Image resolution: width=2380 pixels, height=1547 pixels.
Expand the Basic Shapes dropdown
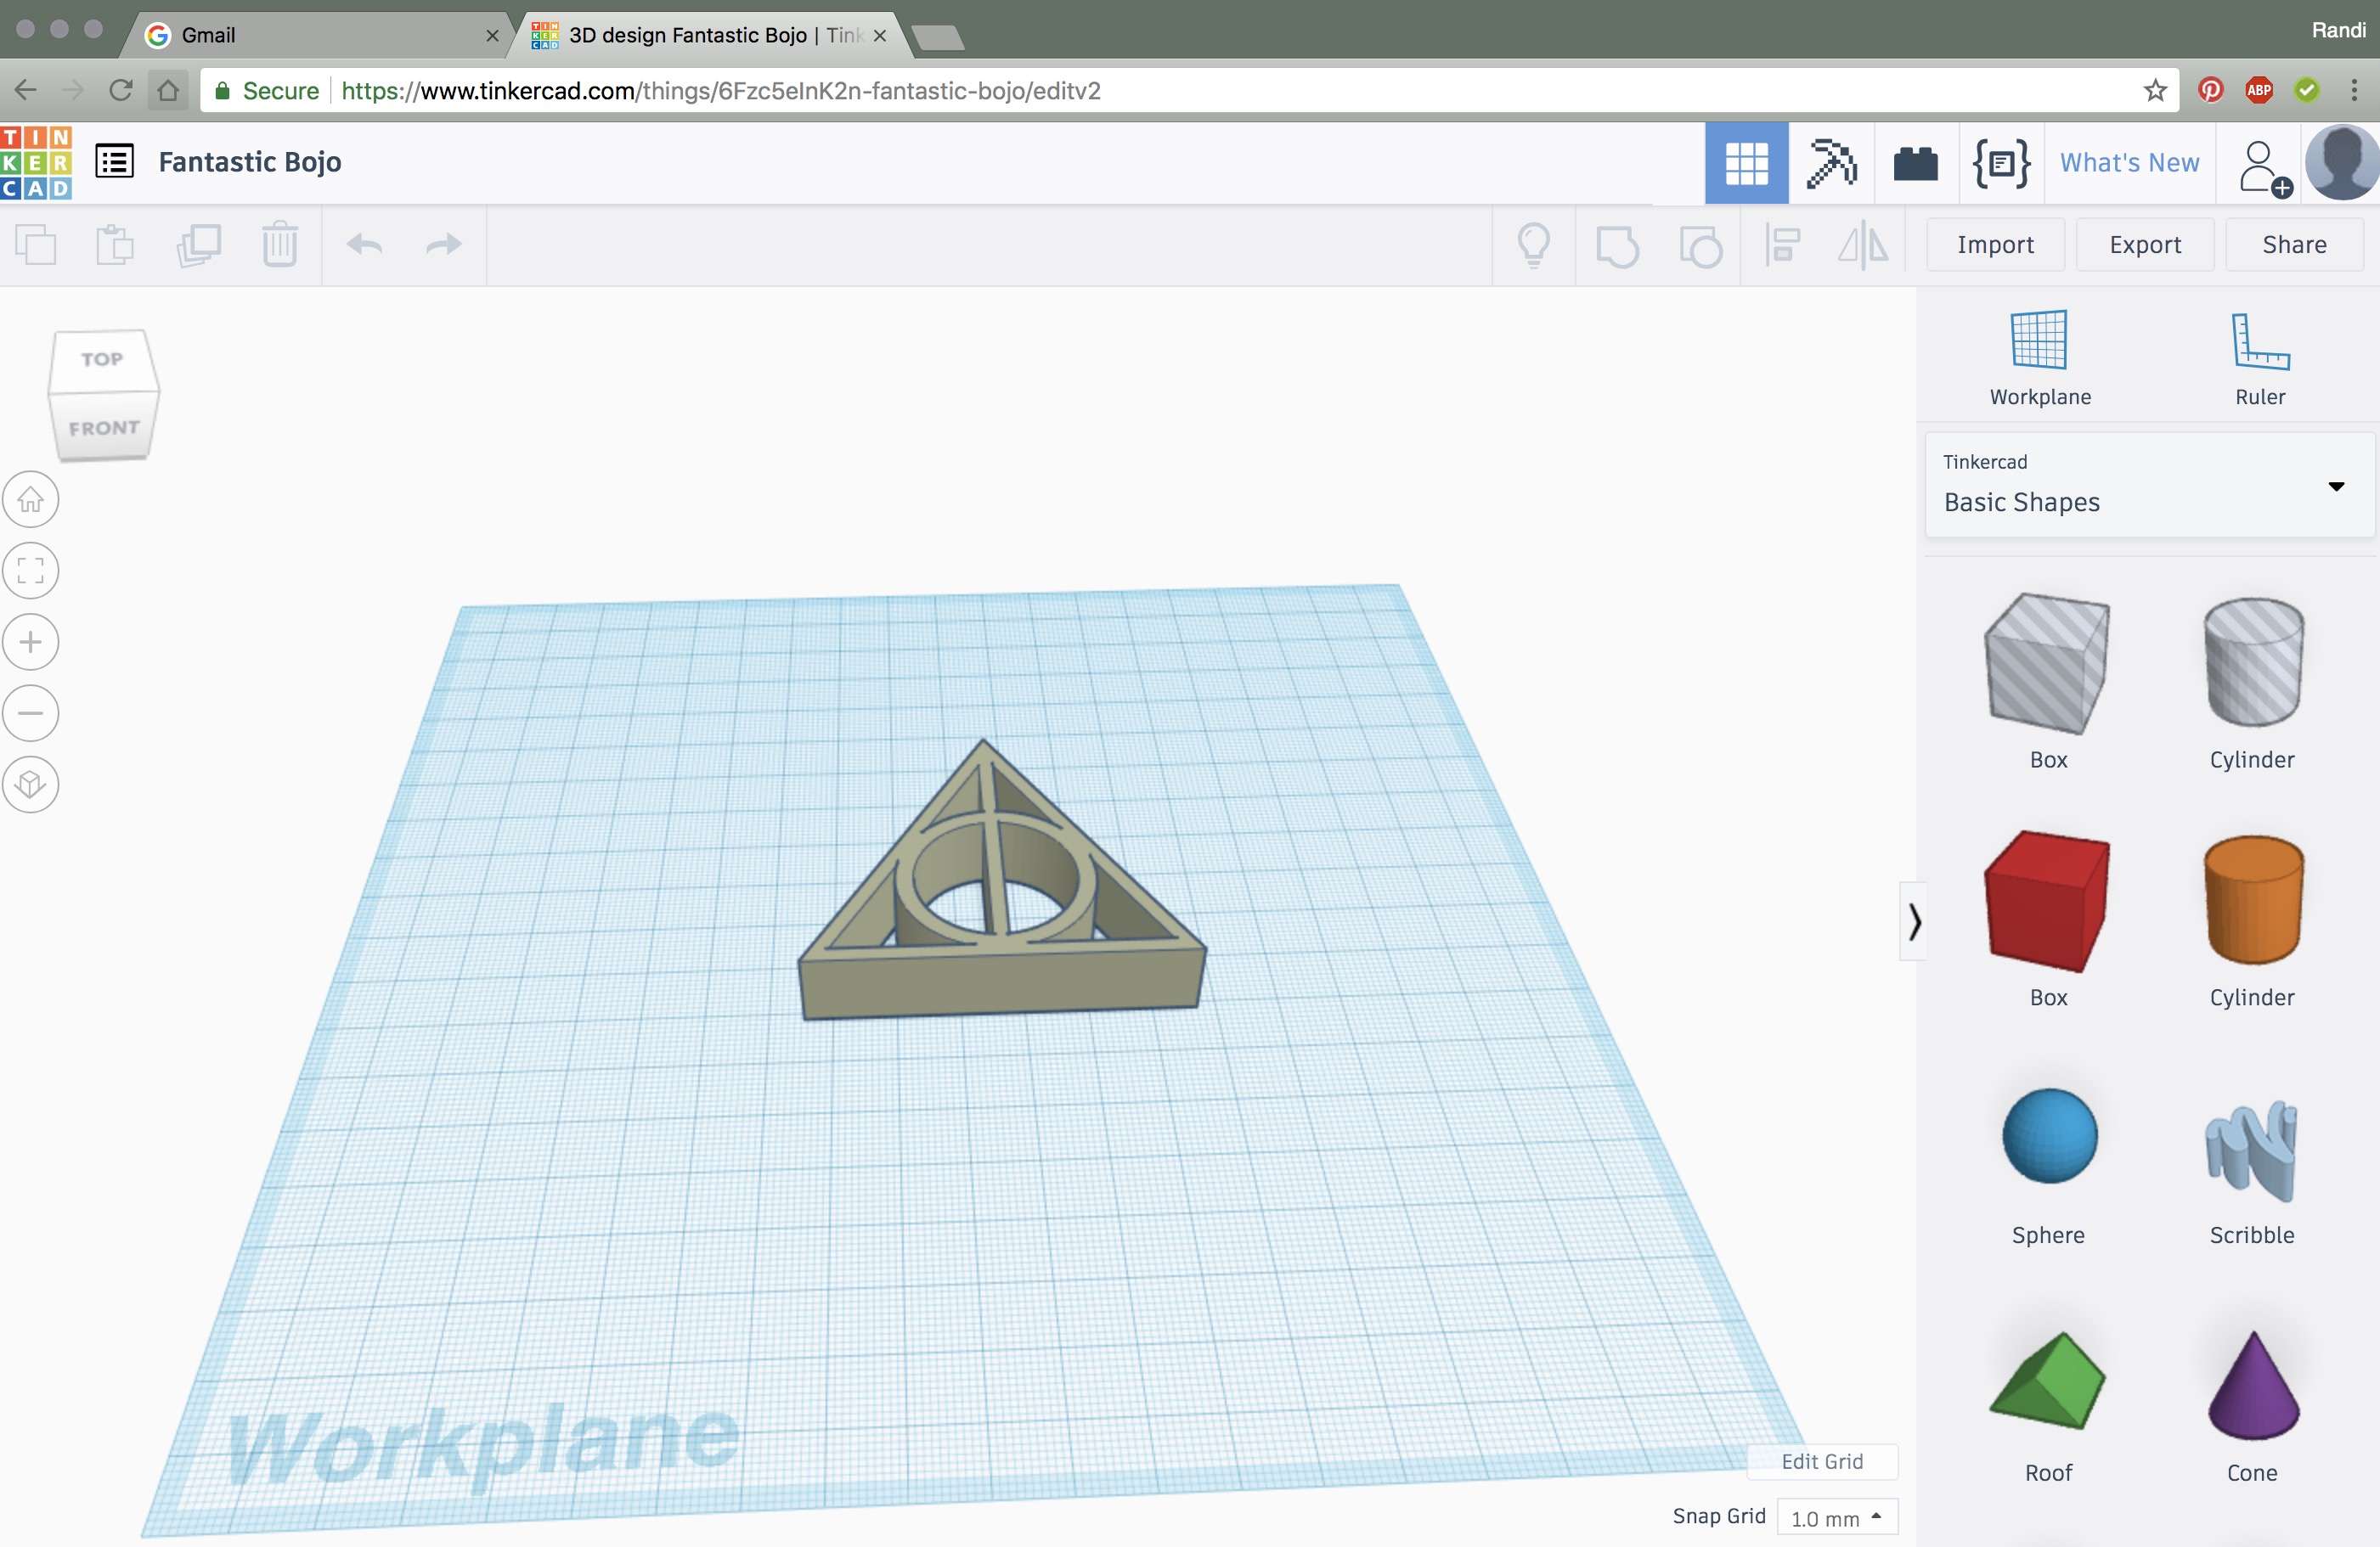2337,486
